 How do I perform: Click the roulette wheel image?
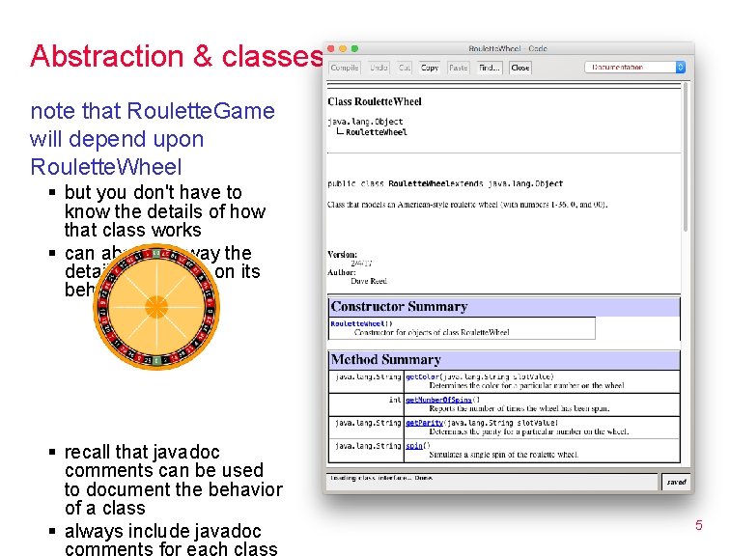point(156,307)
